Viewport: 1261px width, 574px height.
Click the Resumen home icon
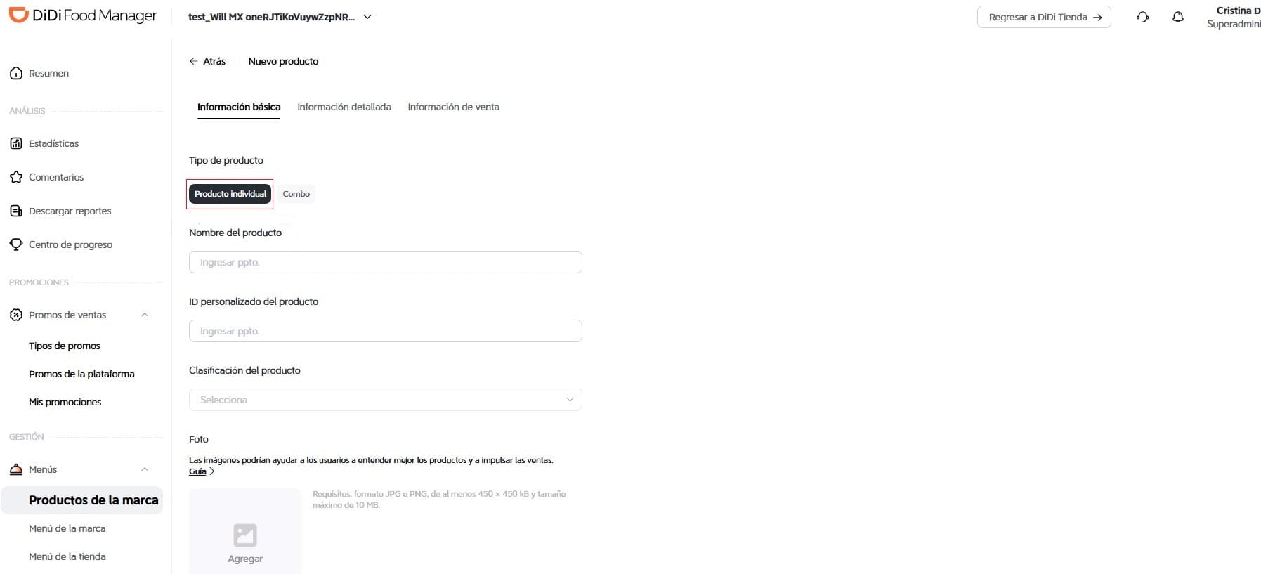[16, 73]
